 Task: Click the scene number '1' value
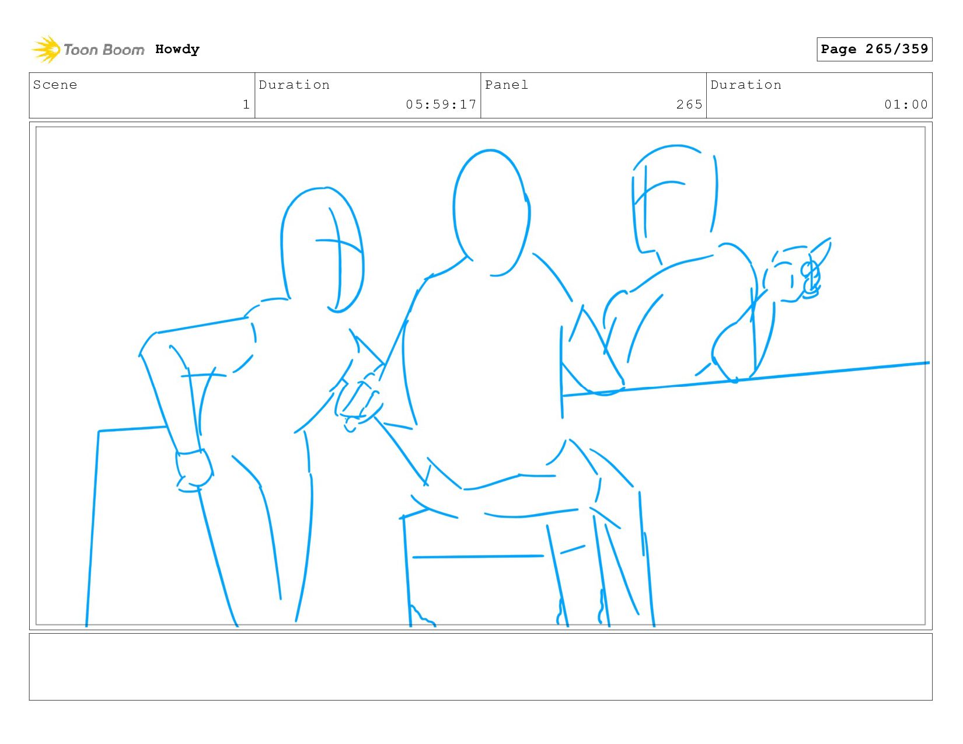pyautogui.click(x=246, y=104)
